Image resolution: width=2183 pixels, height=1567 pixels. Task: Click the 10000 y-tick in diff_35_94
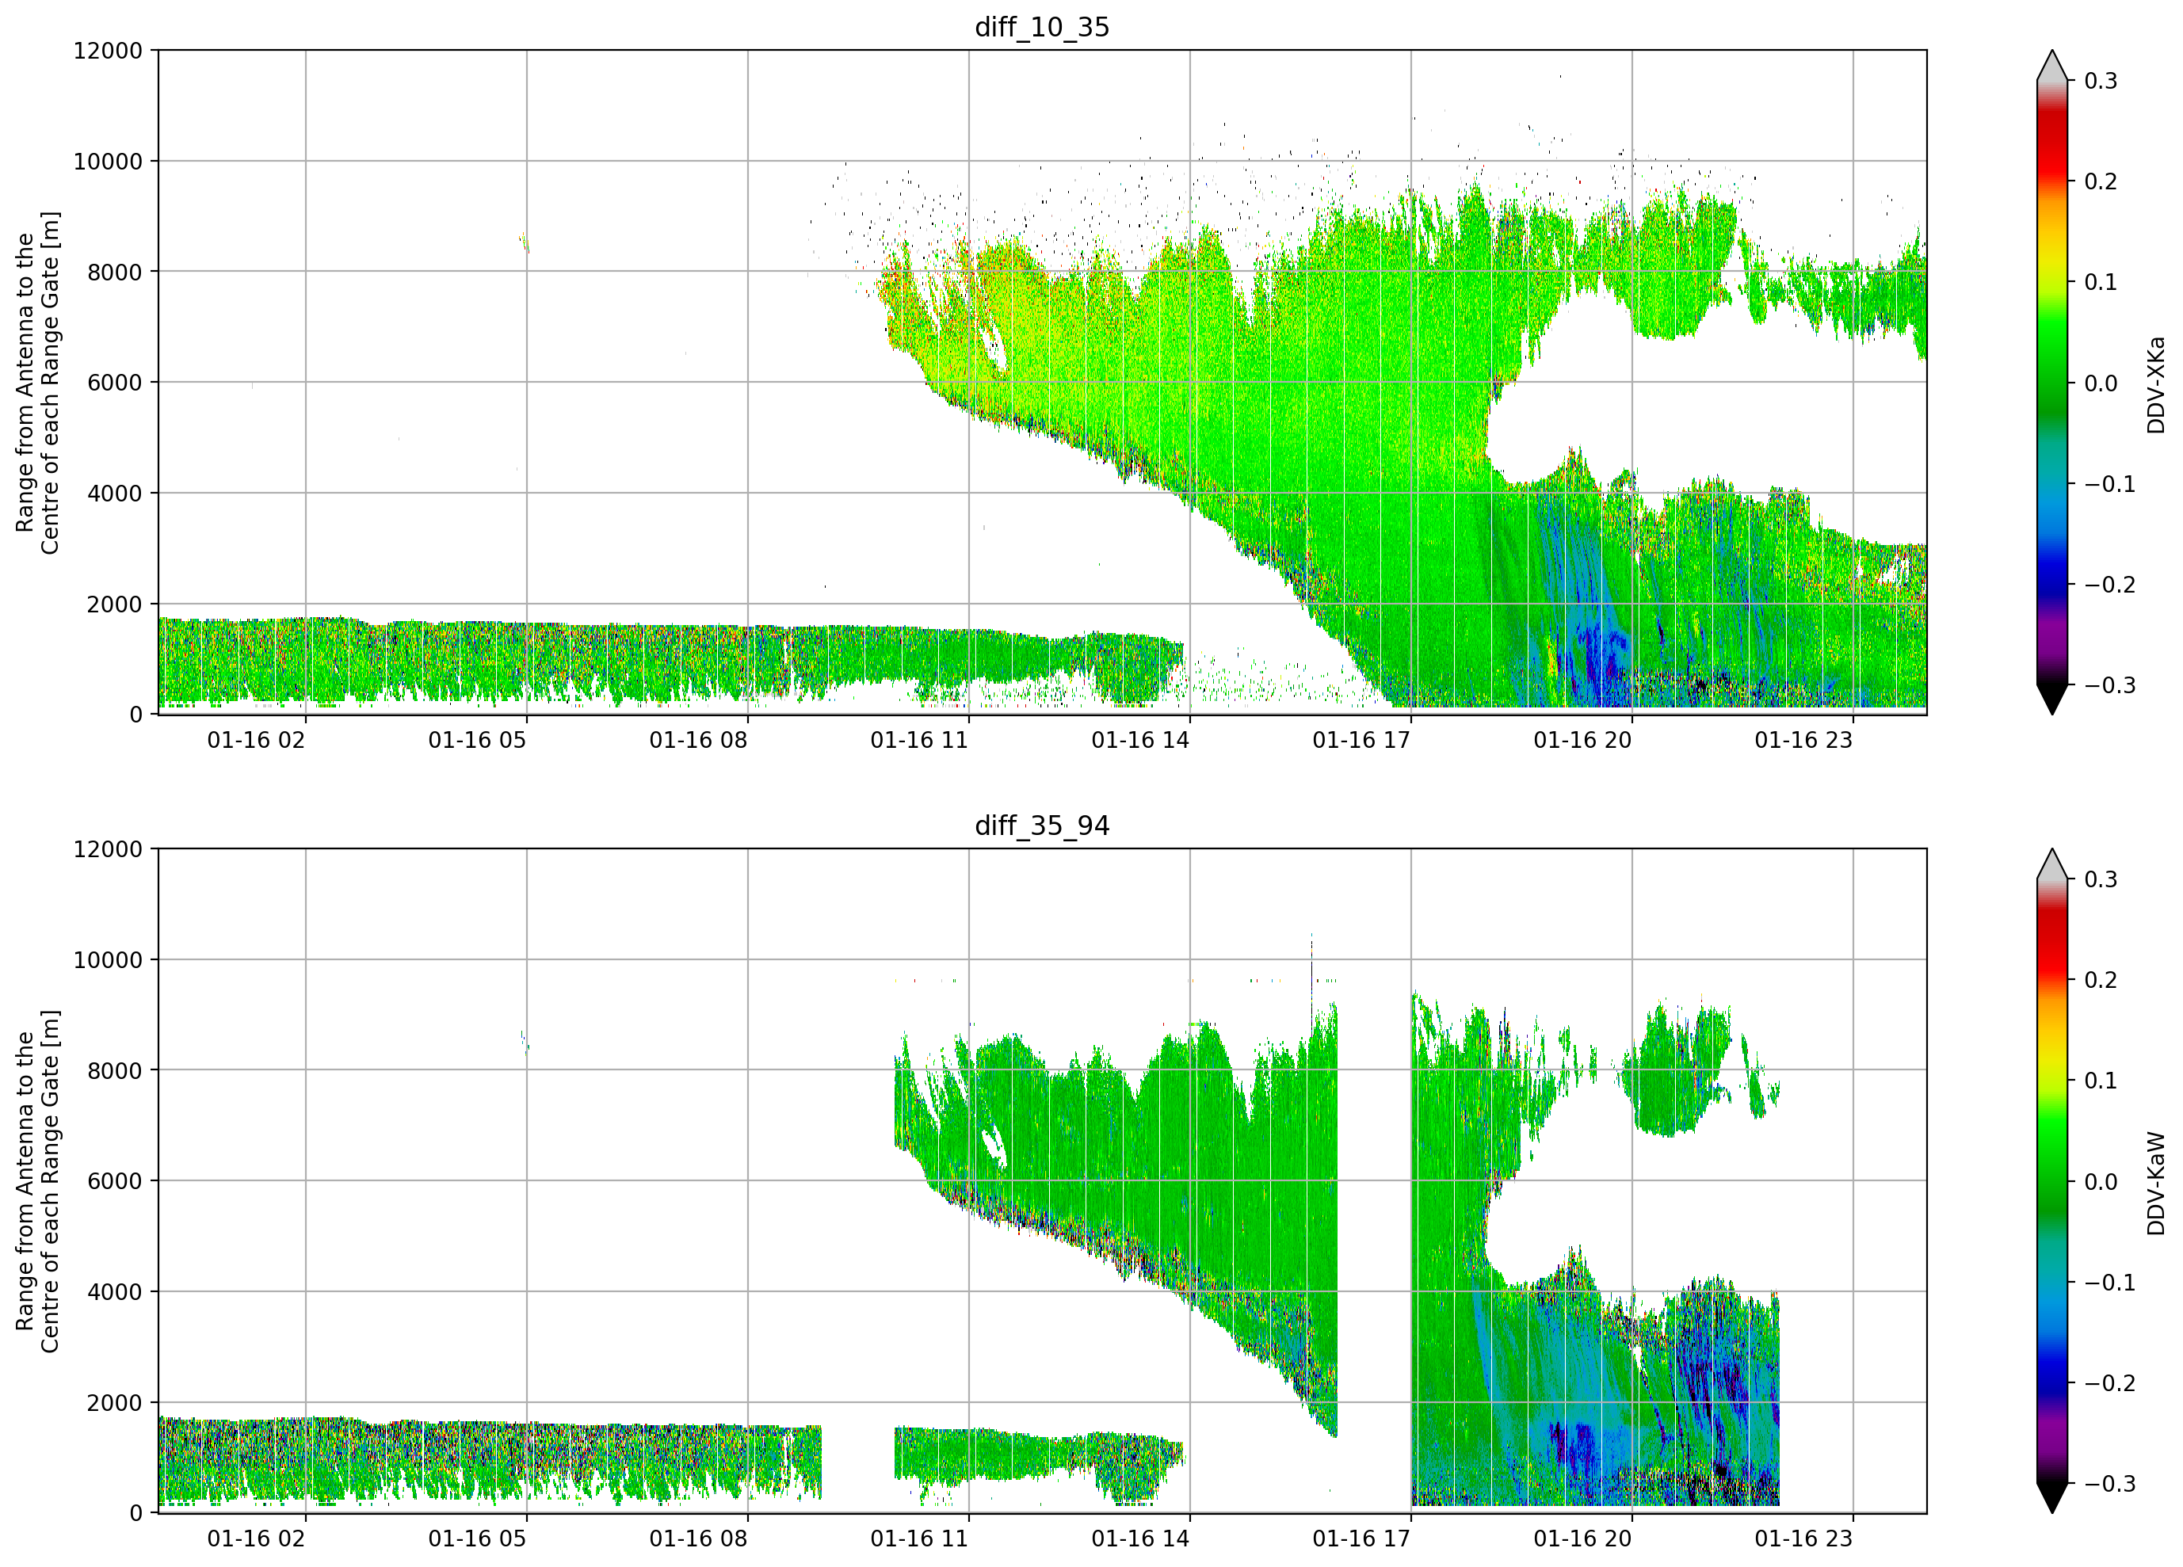coord(108,959)
